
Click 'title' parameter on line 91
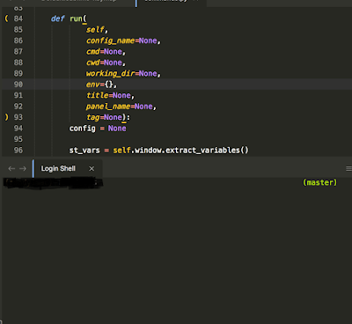coord(98,95)
